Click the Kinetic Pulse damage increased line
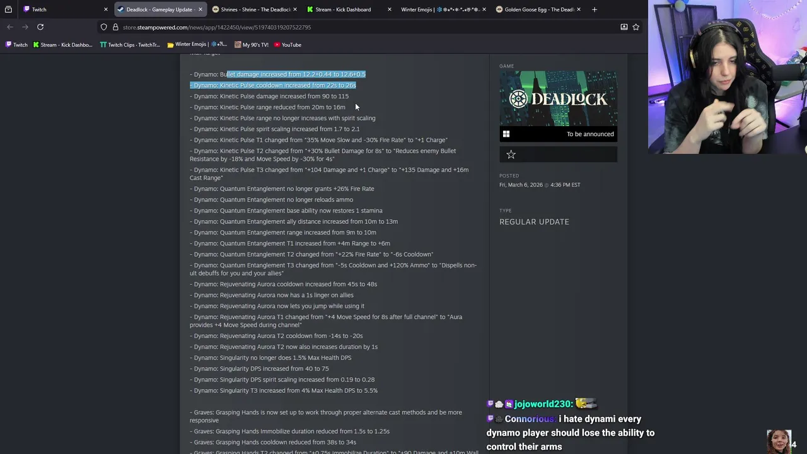The width and height of the screenshot is (807, 454). coord(269,96)
